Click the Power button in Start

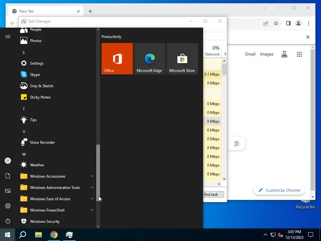coord(8,221)
